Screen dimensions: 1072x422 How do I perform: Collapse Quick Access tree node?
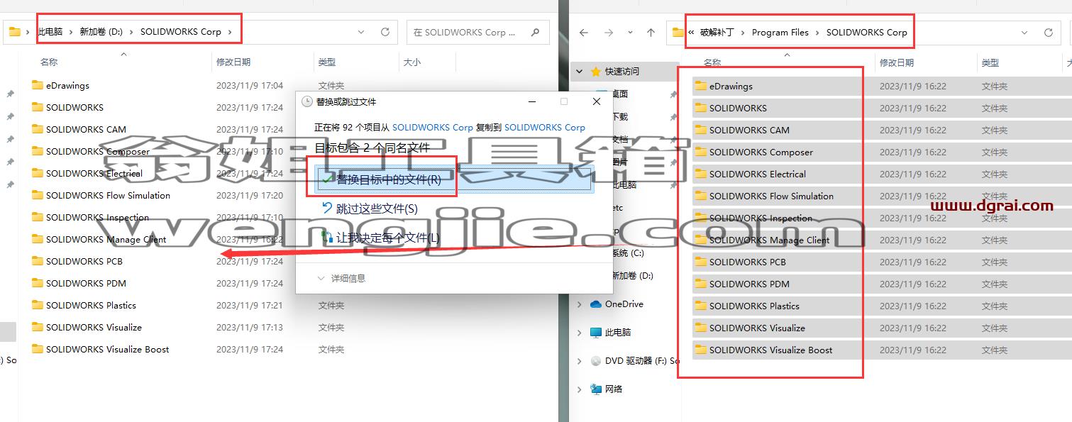(580, 72)
